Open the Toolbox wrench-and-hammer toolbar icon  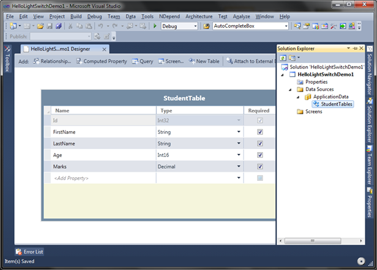point(334,26)
